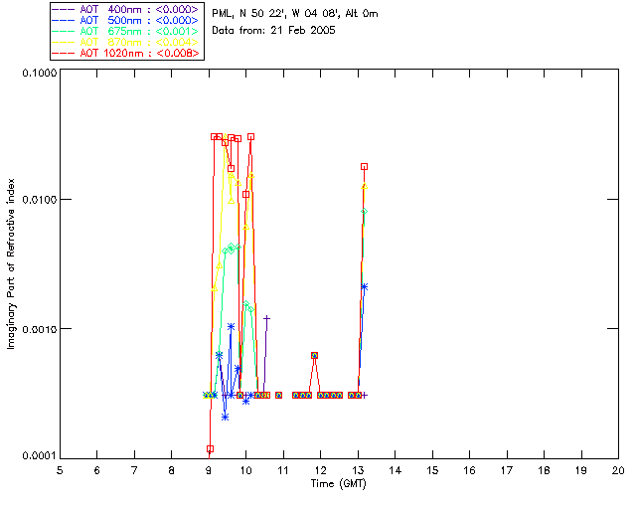The height and width of the screenshot is (509, 636).
Task: Click the x-axis tick label 13
Action: click(358, 471)
